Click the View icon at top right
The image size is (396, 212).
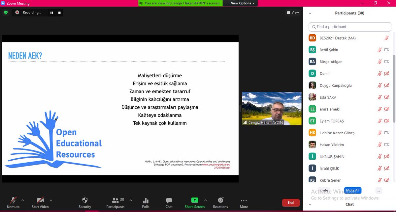(x=292, y=13)
